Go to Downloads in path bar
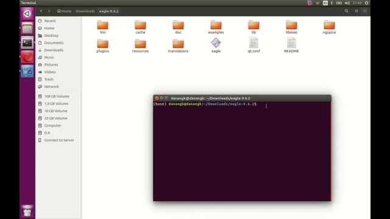This screenshot has width=390, height=219. [x=85, y=11]
